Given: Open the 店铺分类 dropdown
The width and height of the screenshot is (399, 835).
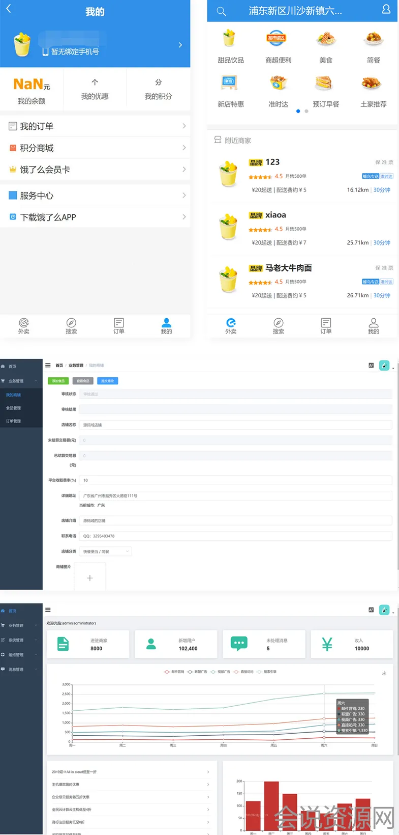Looking at the screenshot, I should [x=106, y=551].
